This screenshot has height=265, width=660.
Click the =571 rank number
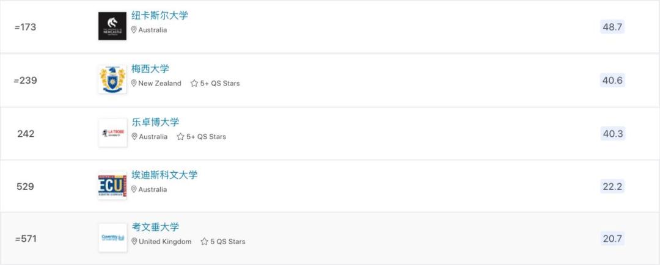pos(26,239)
